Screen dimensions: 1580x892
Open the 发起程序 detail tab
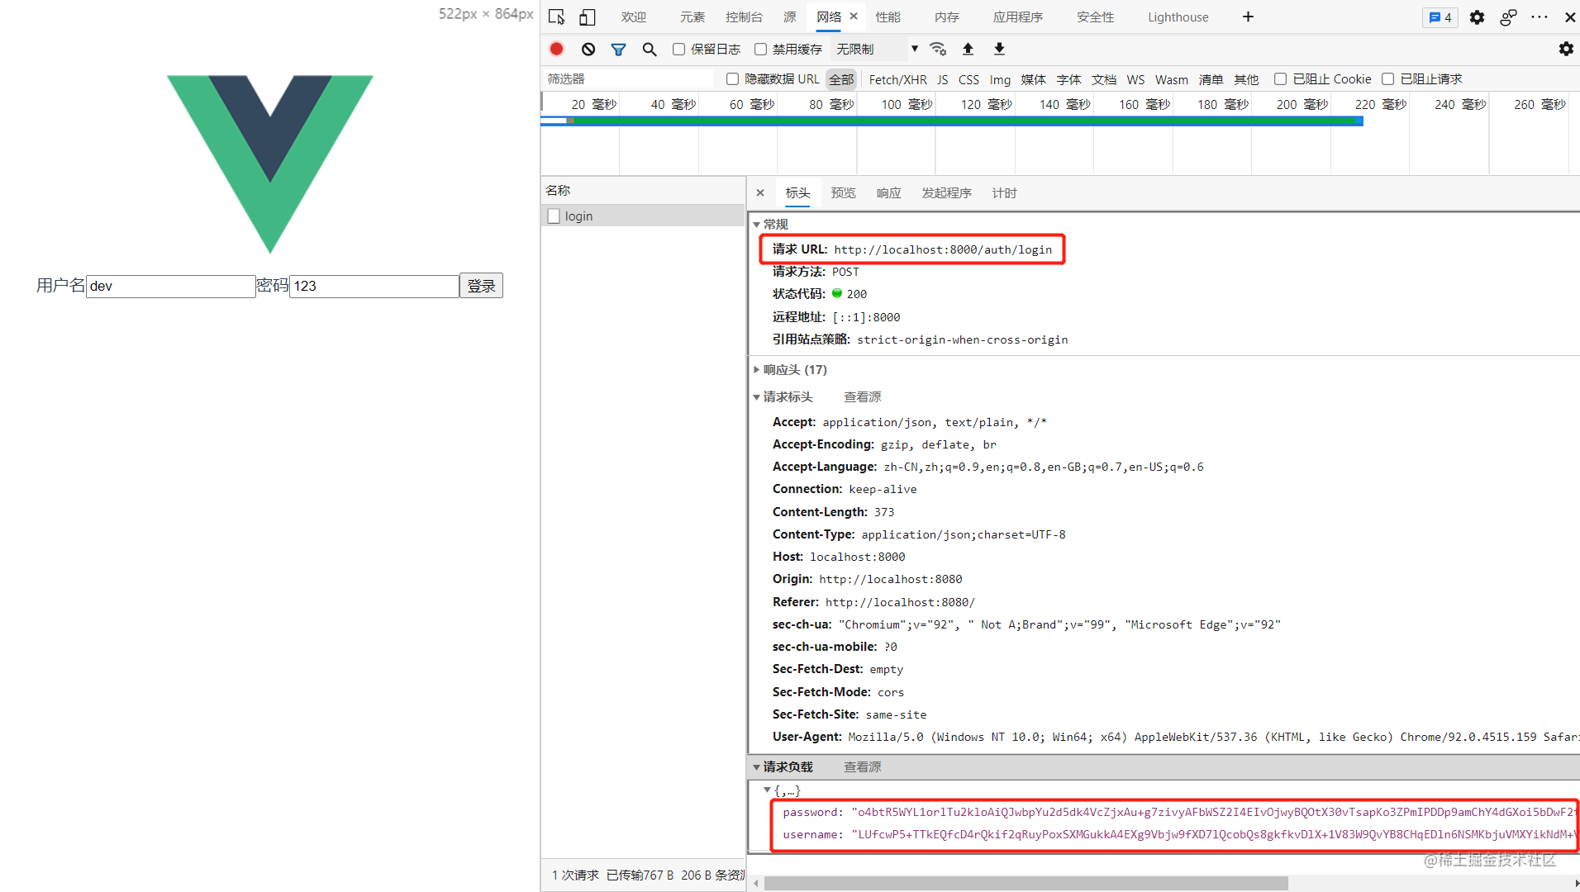point(947,193)
